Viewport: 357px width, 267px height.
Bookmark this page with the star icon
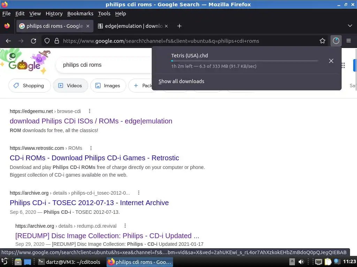coord(322,41)
